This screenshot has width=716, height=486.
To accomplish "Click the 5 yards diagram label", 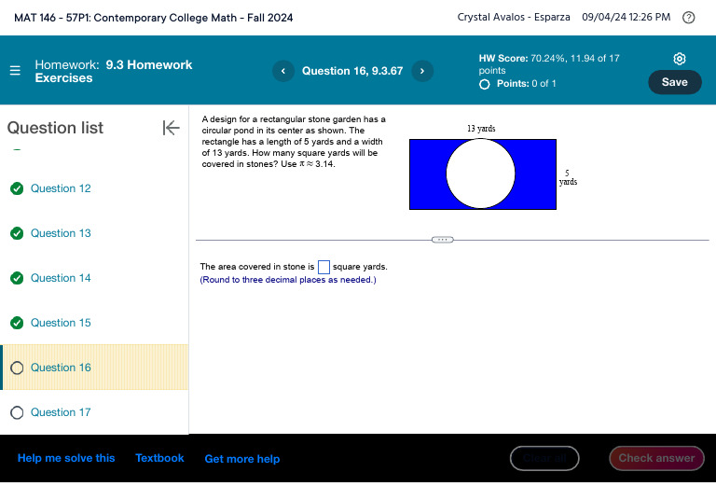I will coord(568,177).
